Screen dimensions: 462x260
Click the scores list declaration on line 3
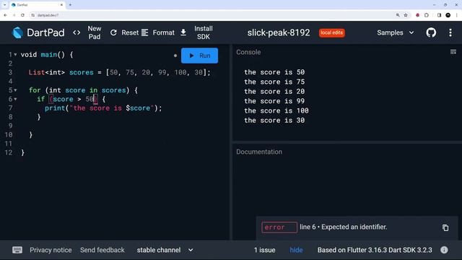[x=120, y=72]
